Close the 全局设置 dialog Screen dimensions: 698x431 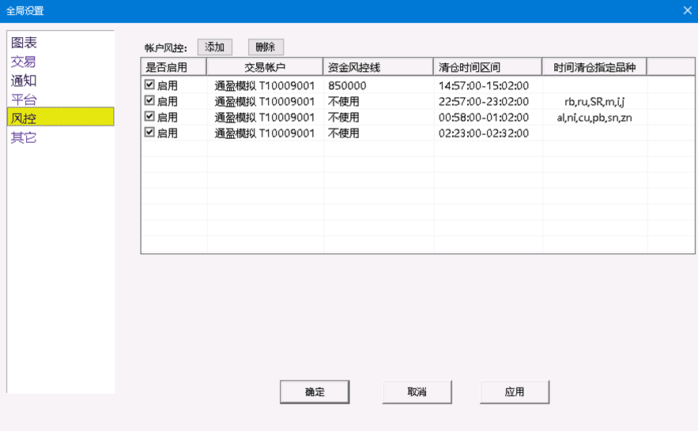(x=687, y=11)
